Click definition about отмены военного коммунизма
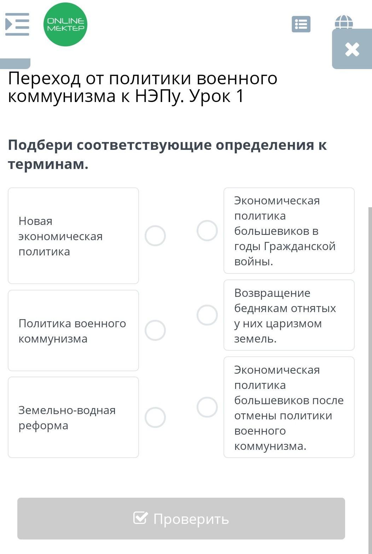Image resolution: width=372 pixels, height=554 pixels. pyautogui.click(x=289, y=407)
